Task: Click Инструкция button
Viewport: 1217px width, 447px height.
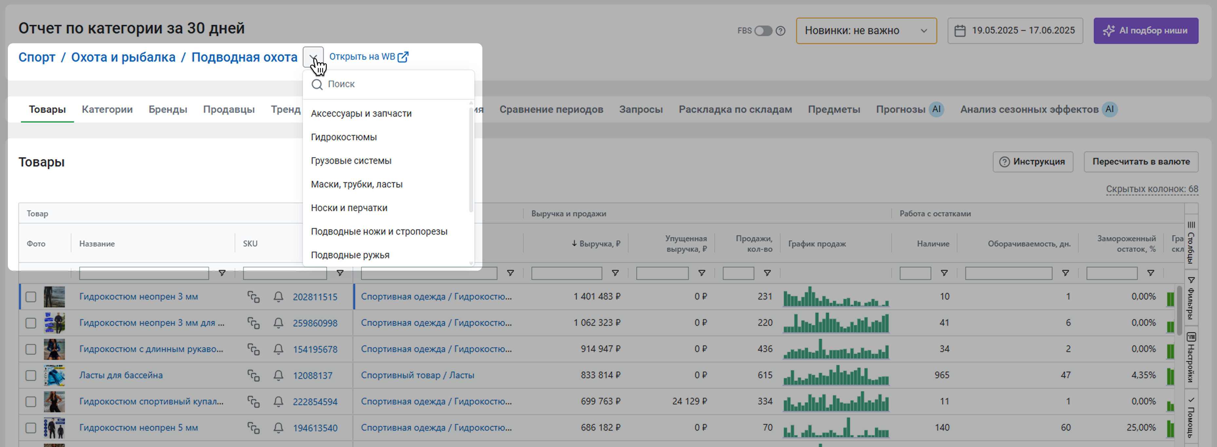Action: tap(1033, 162)
